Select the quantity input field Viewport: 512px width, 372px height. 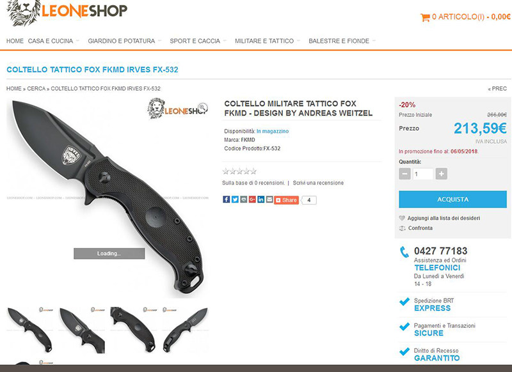point(423,174)
